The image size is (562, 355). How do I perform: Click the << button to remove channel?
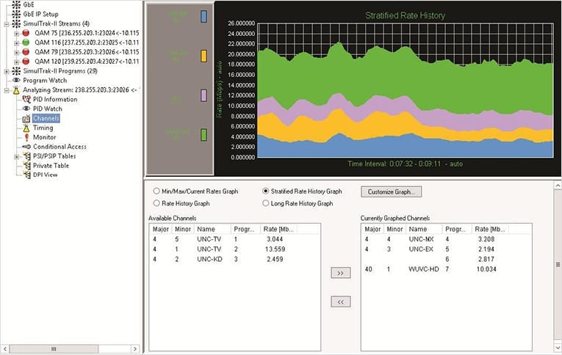tap(340, 302)
